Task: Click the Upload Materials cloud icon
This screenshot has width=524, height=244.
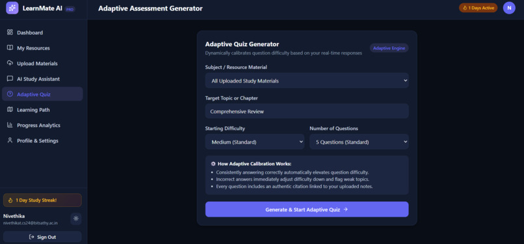Action: pyautogui.click(x=10, y=63)
